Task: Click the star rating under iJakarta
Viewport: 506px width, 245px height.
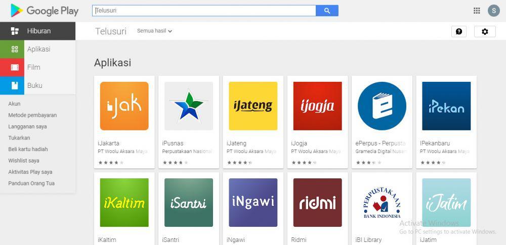Action: [x=111, y=163]
